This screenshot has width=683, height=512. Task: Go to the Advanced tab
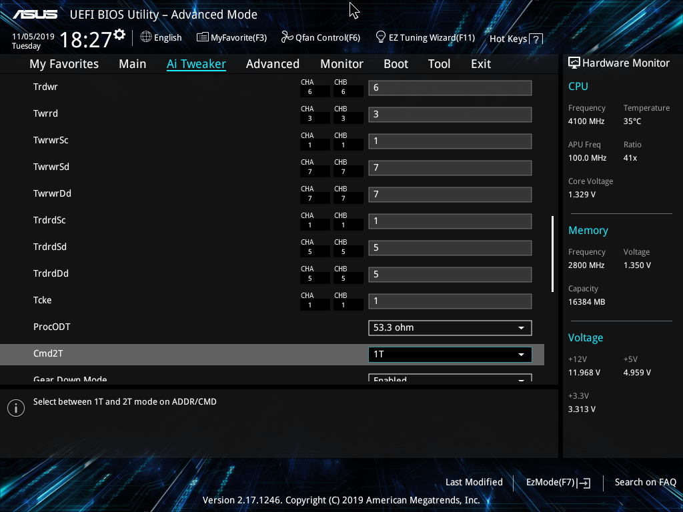[273, 64]
